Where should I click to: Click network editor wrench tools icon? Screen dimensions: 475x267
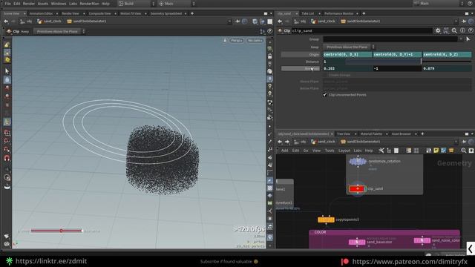pos(381,151)
